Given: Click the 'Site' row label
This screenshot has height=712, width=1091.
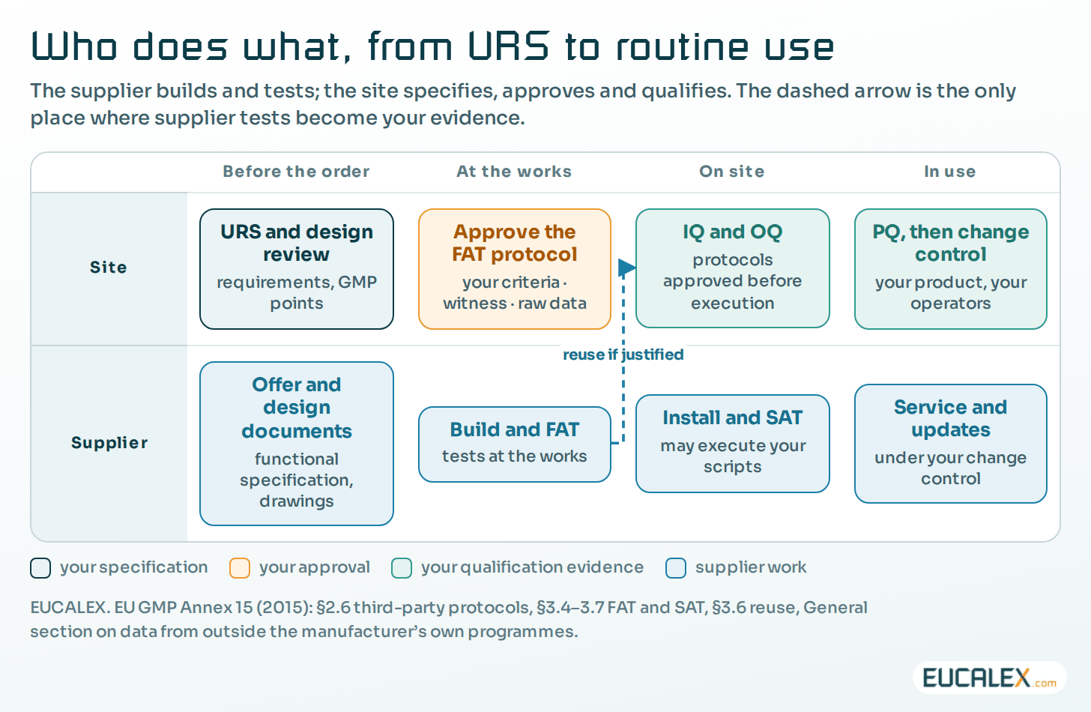Looking at the screenshot, I should coord(109,268).
